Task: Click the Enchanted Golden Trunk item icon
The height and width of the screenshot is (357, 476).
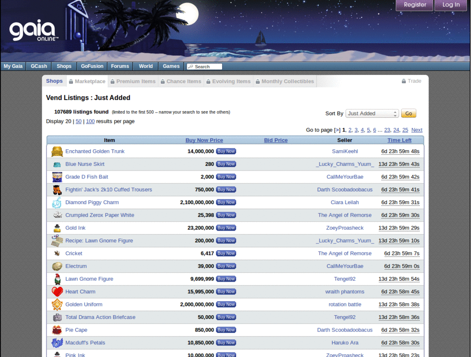Action: tap(57, 151)
